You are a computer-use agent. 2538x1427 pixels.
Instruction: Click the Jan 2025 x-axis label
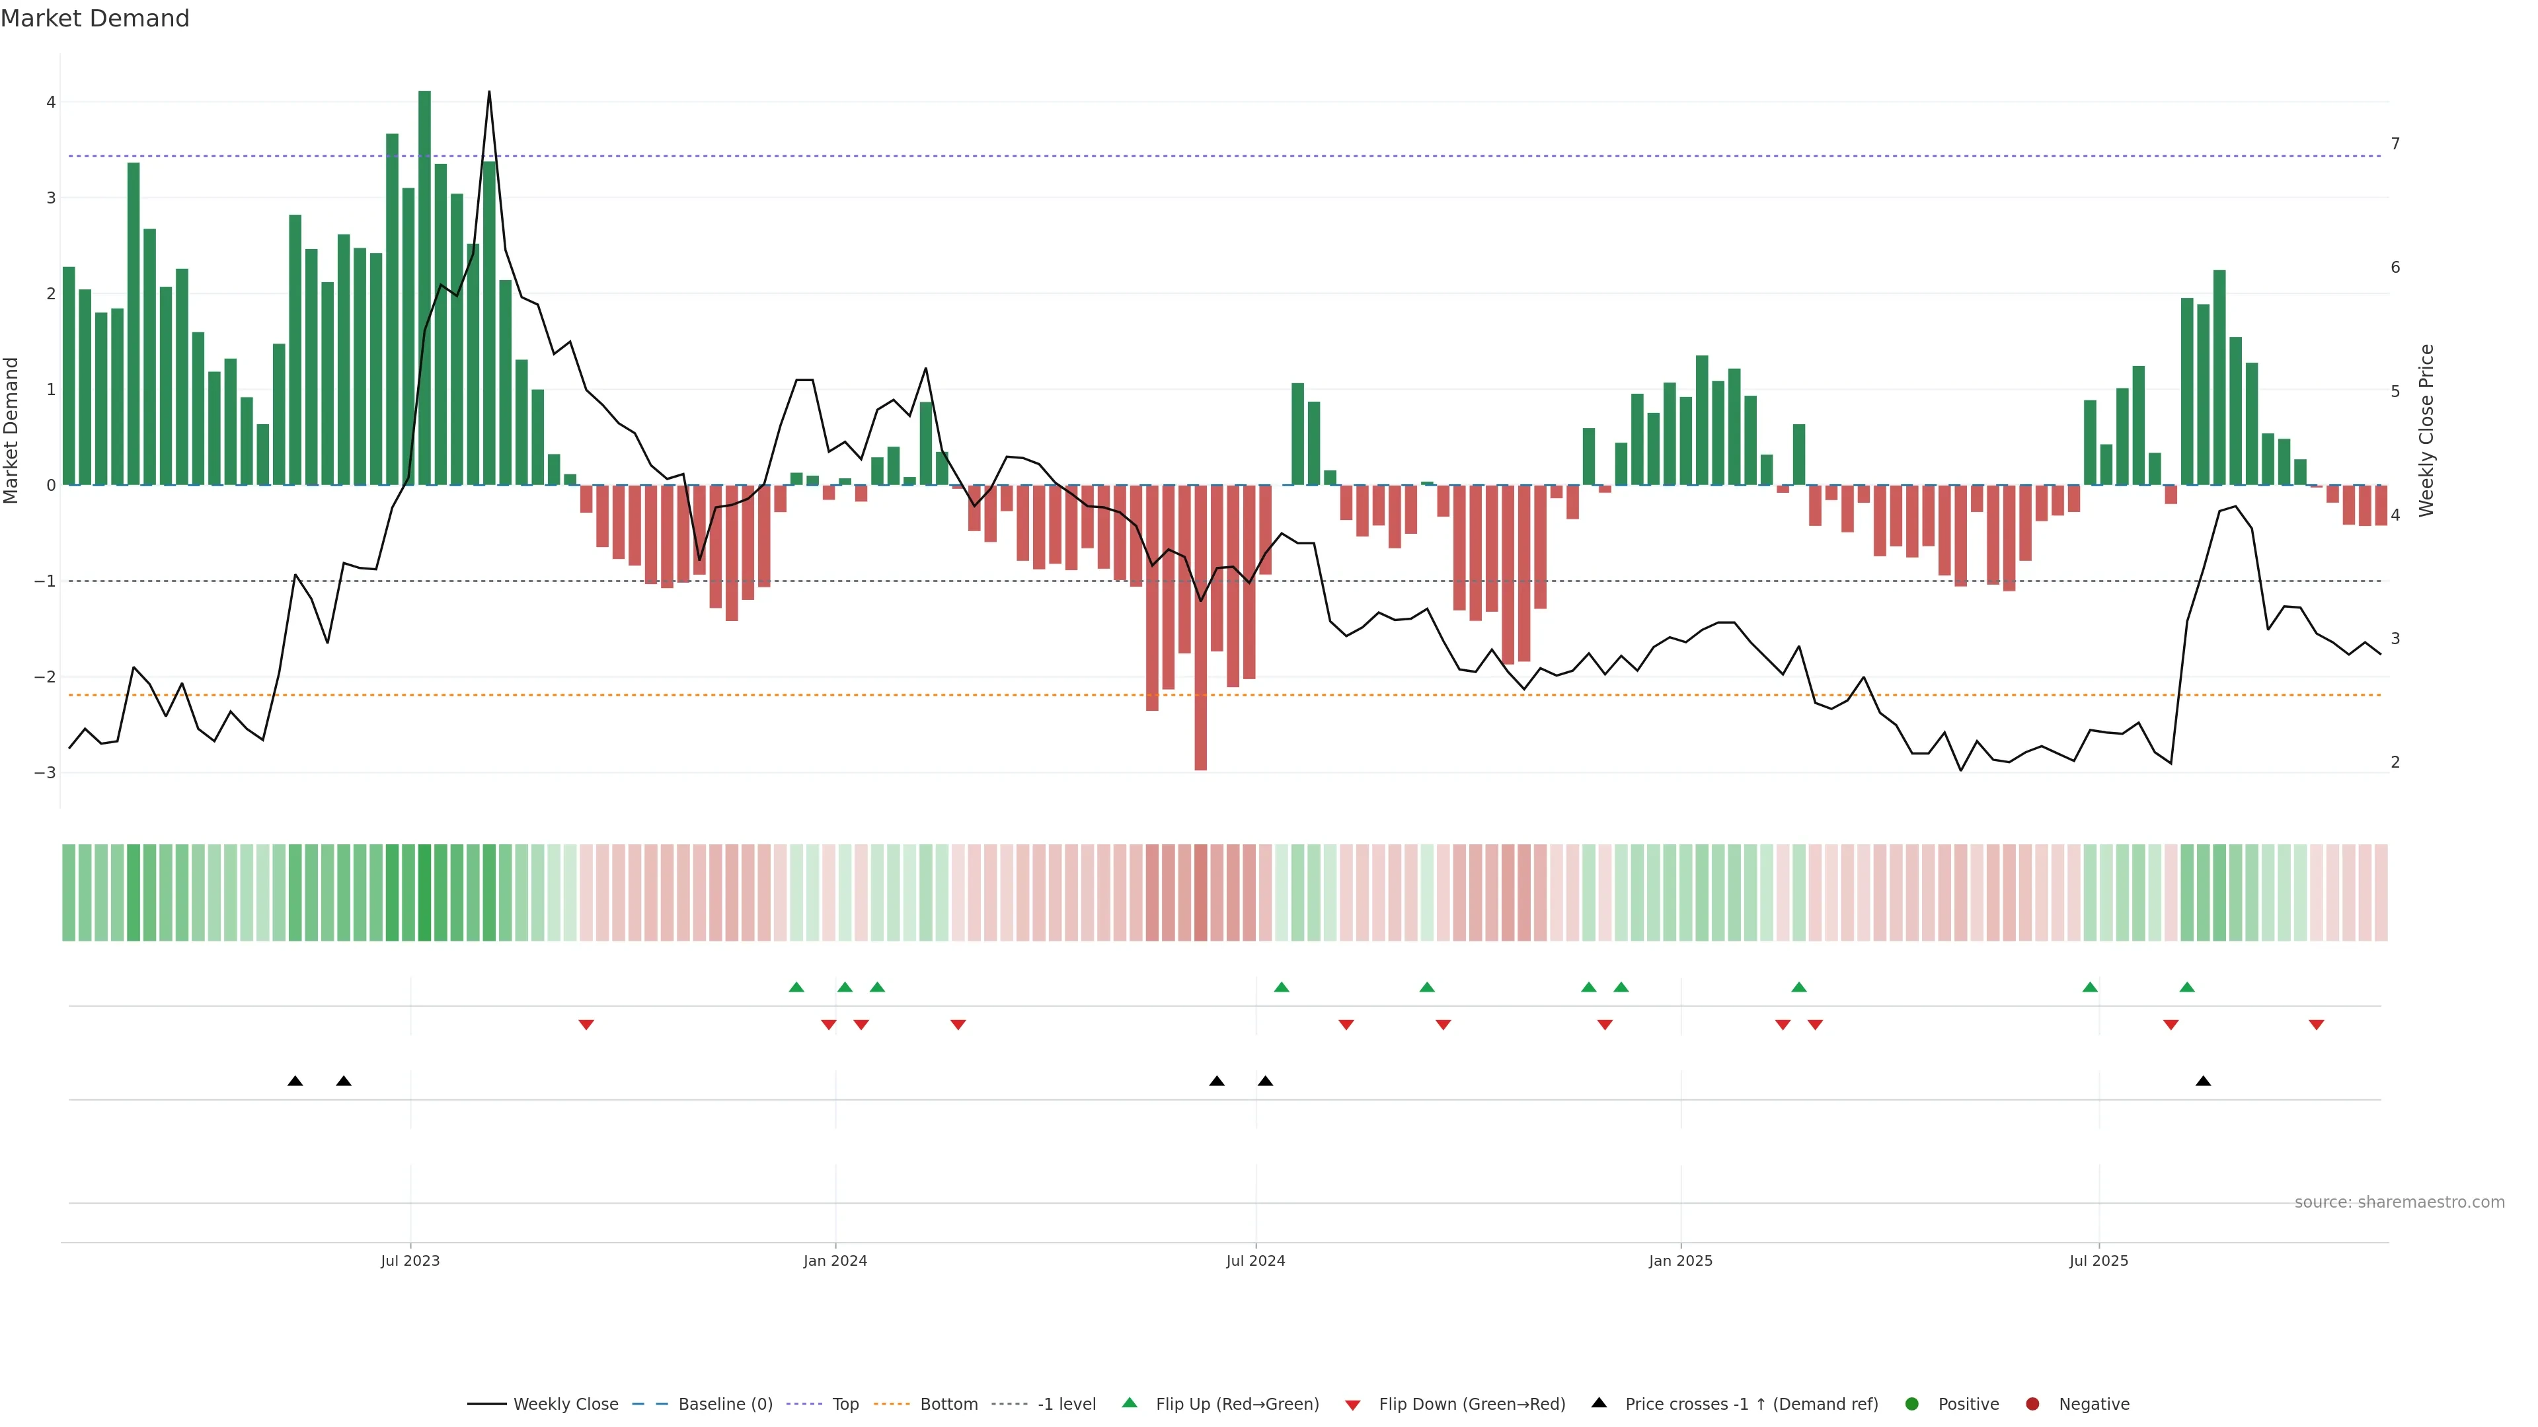coord(1680,1261)
